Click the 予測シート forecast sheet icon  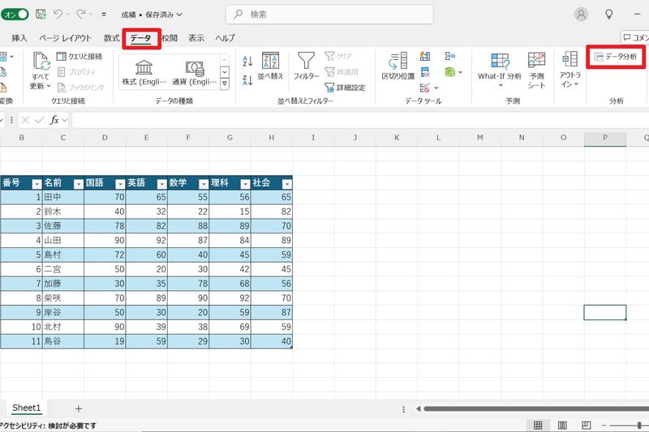(x=536, y=71)
